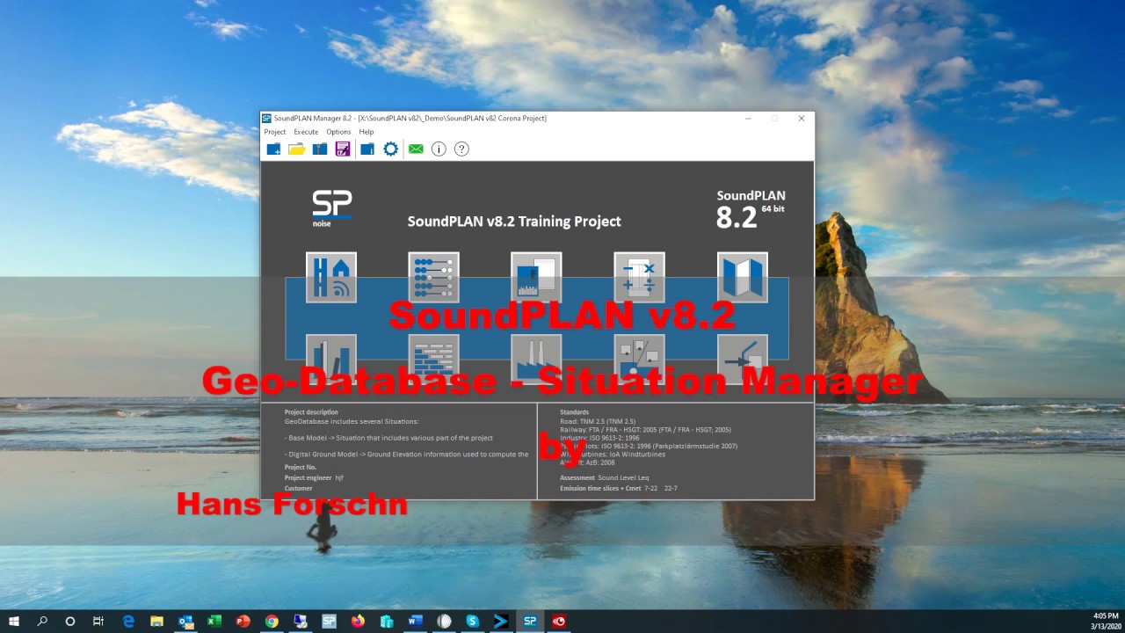Open the plus-minus math spreadsheet tile

pyautogui.click(x=639, y=278)
